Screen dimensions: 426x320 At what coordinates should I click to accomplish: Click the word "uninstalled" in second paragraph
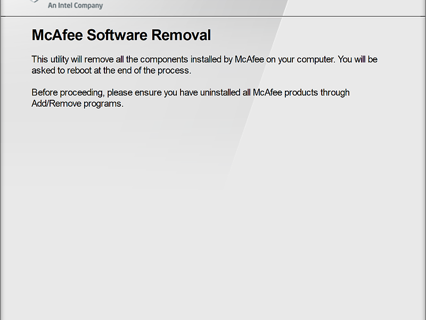pos(220,92)
